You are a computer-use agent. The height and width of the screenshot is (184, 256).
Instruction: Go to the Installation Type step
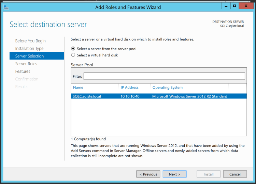point(29,49)
